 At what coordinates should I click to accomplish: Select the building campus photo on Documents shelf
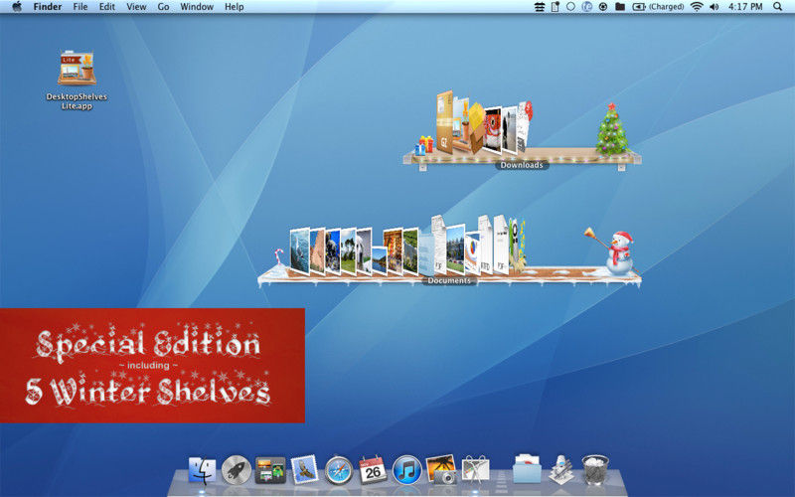point(455,249)
